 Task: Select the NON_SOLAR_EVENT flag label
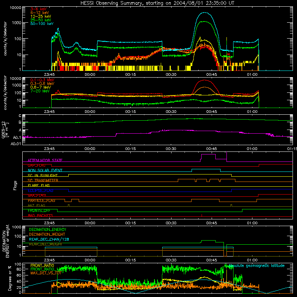click(x=45, y=170)
